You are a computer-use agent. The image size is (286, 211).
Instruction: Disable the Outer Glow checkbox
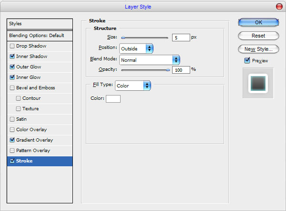click(x=12, y=67)
